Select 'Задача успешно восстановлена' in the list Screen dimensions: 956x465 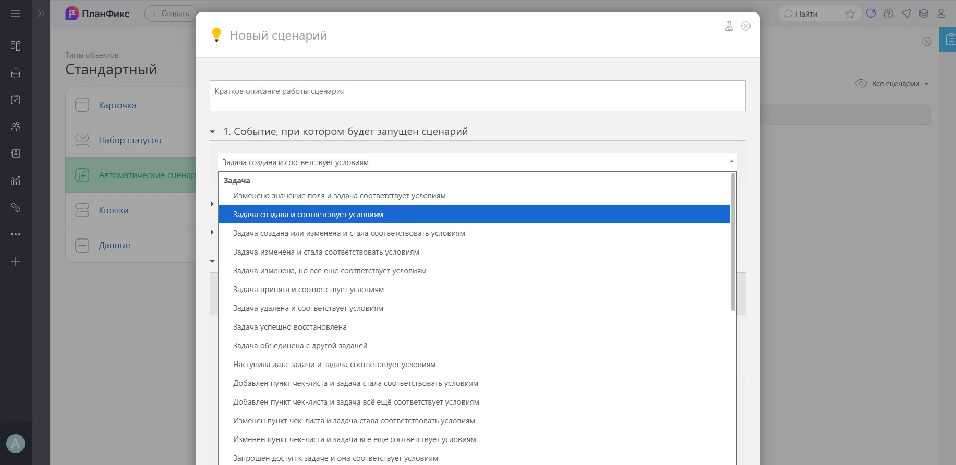(474, 327)
